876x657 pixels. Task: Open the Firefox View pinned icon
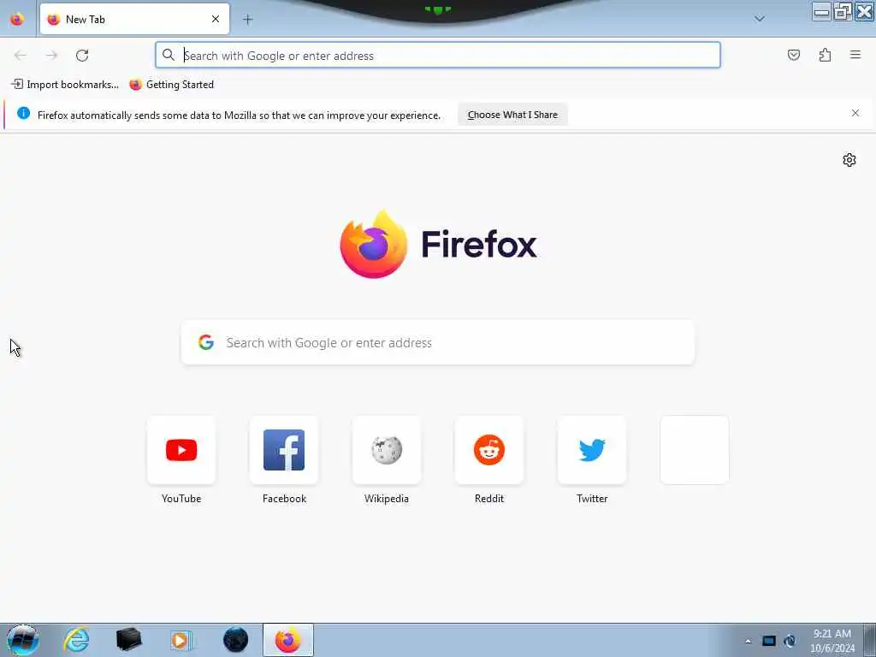click(17, 19)
